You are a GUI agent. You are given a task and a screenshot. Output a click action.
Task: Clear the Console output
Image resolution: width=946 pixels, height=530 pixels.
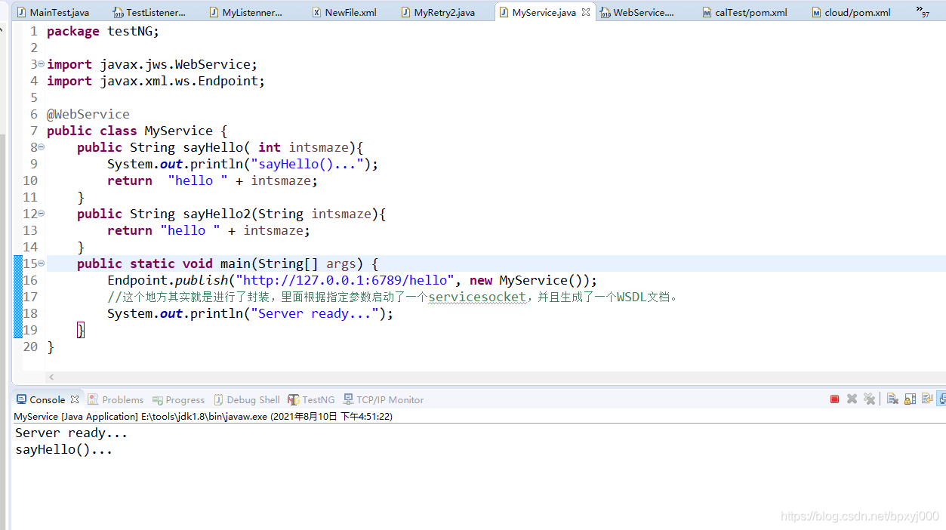click(892, 399)
